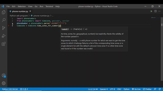Open the File menu

tap(8, 6)
